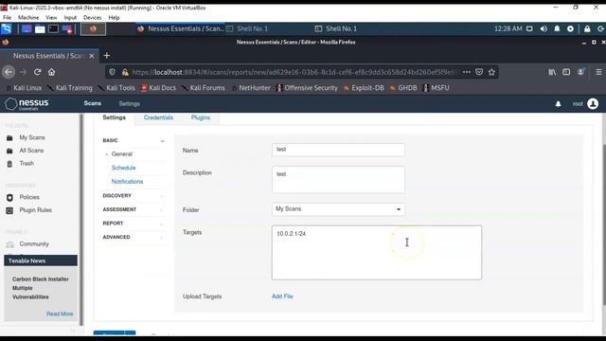Screen dimensions: 606x341
Task: Click the Add File upload targets link
Action: tap(282, 296)
